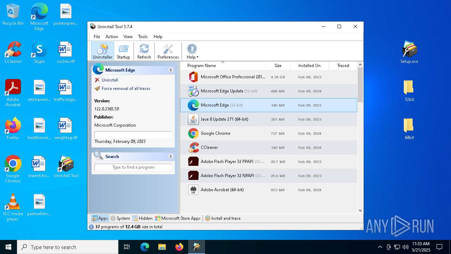Image resolution: width=451 pixels, height=254 pixels.
Task: Open the notification center icon
Action: (439, 247)
